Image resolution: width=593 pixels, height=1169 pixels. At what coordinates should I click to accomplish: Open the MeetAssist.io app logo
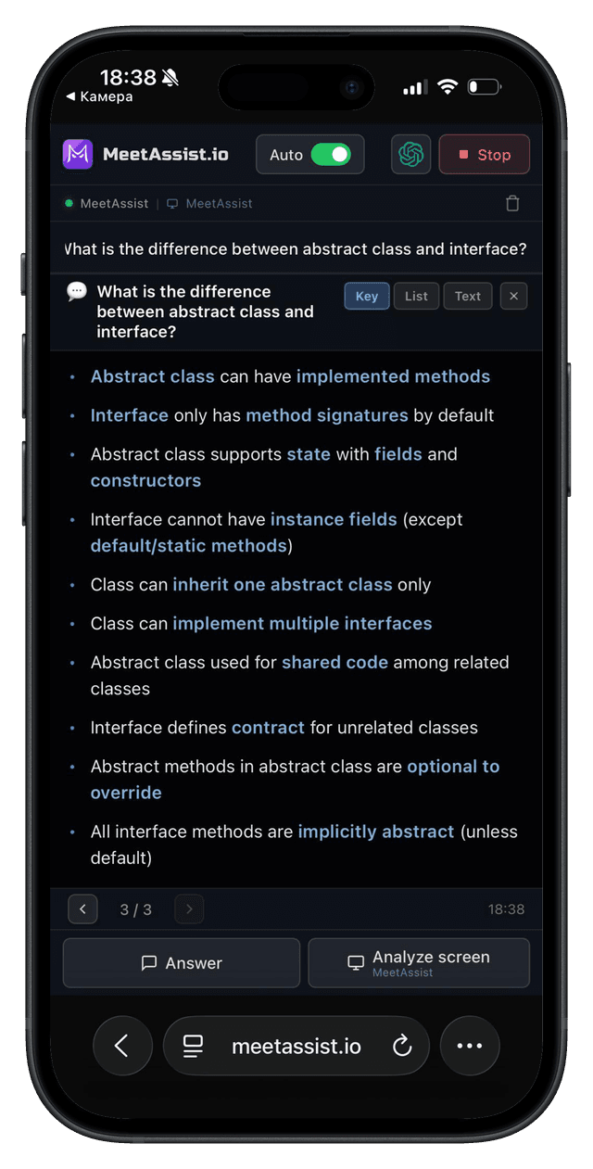pos(78,154)
